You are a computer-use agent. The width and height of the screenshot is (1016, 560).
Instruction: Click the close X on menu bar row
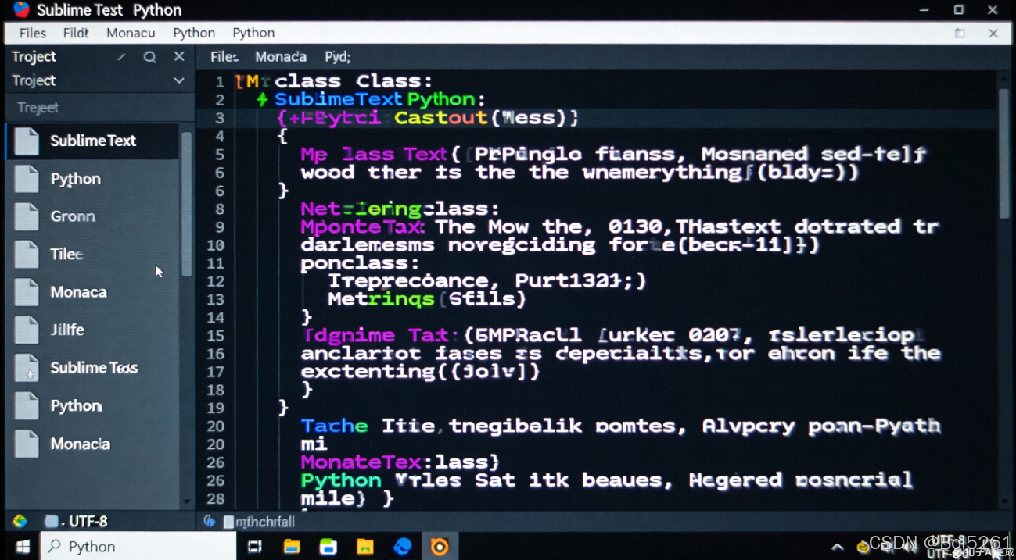point(993,33)
